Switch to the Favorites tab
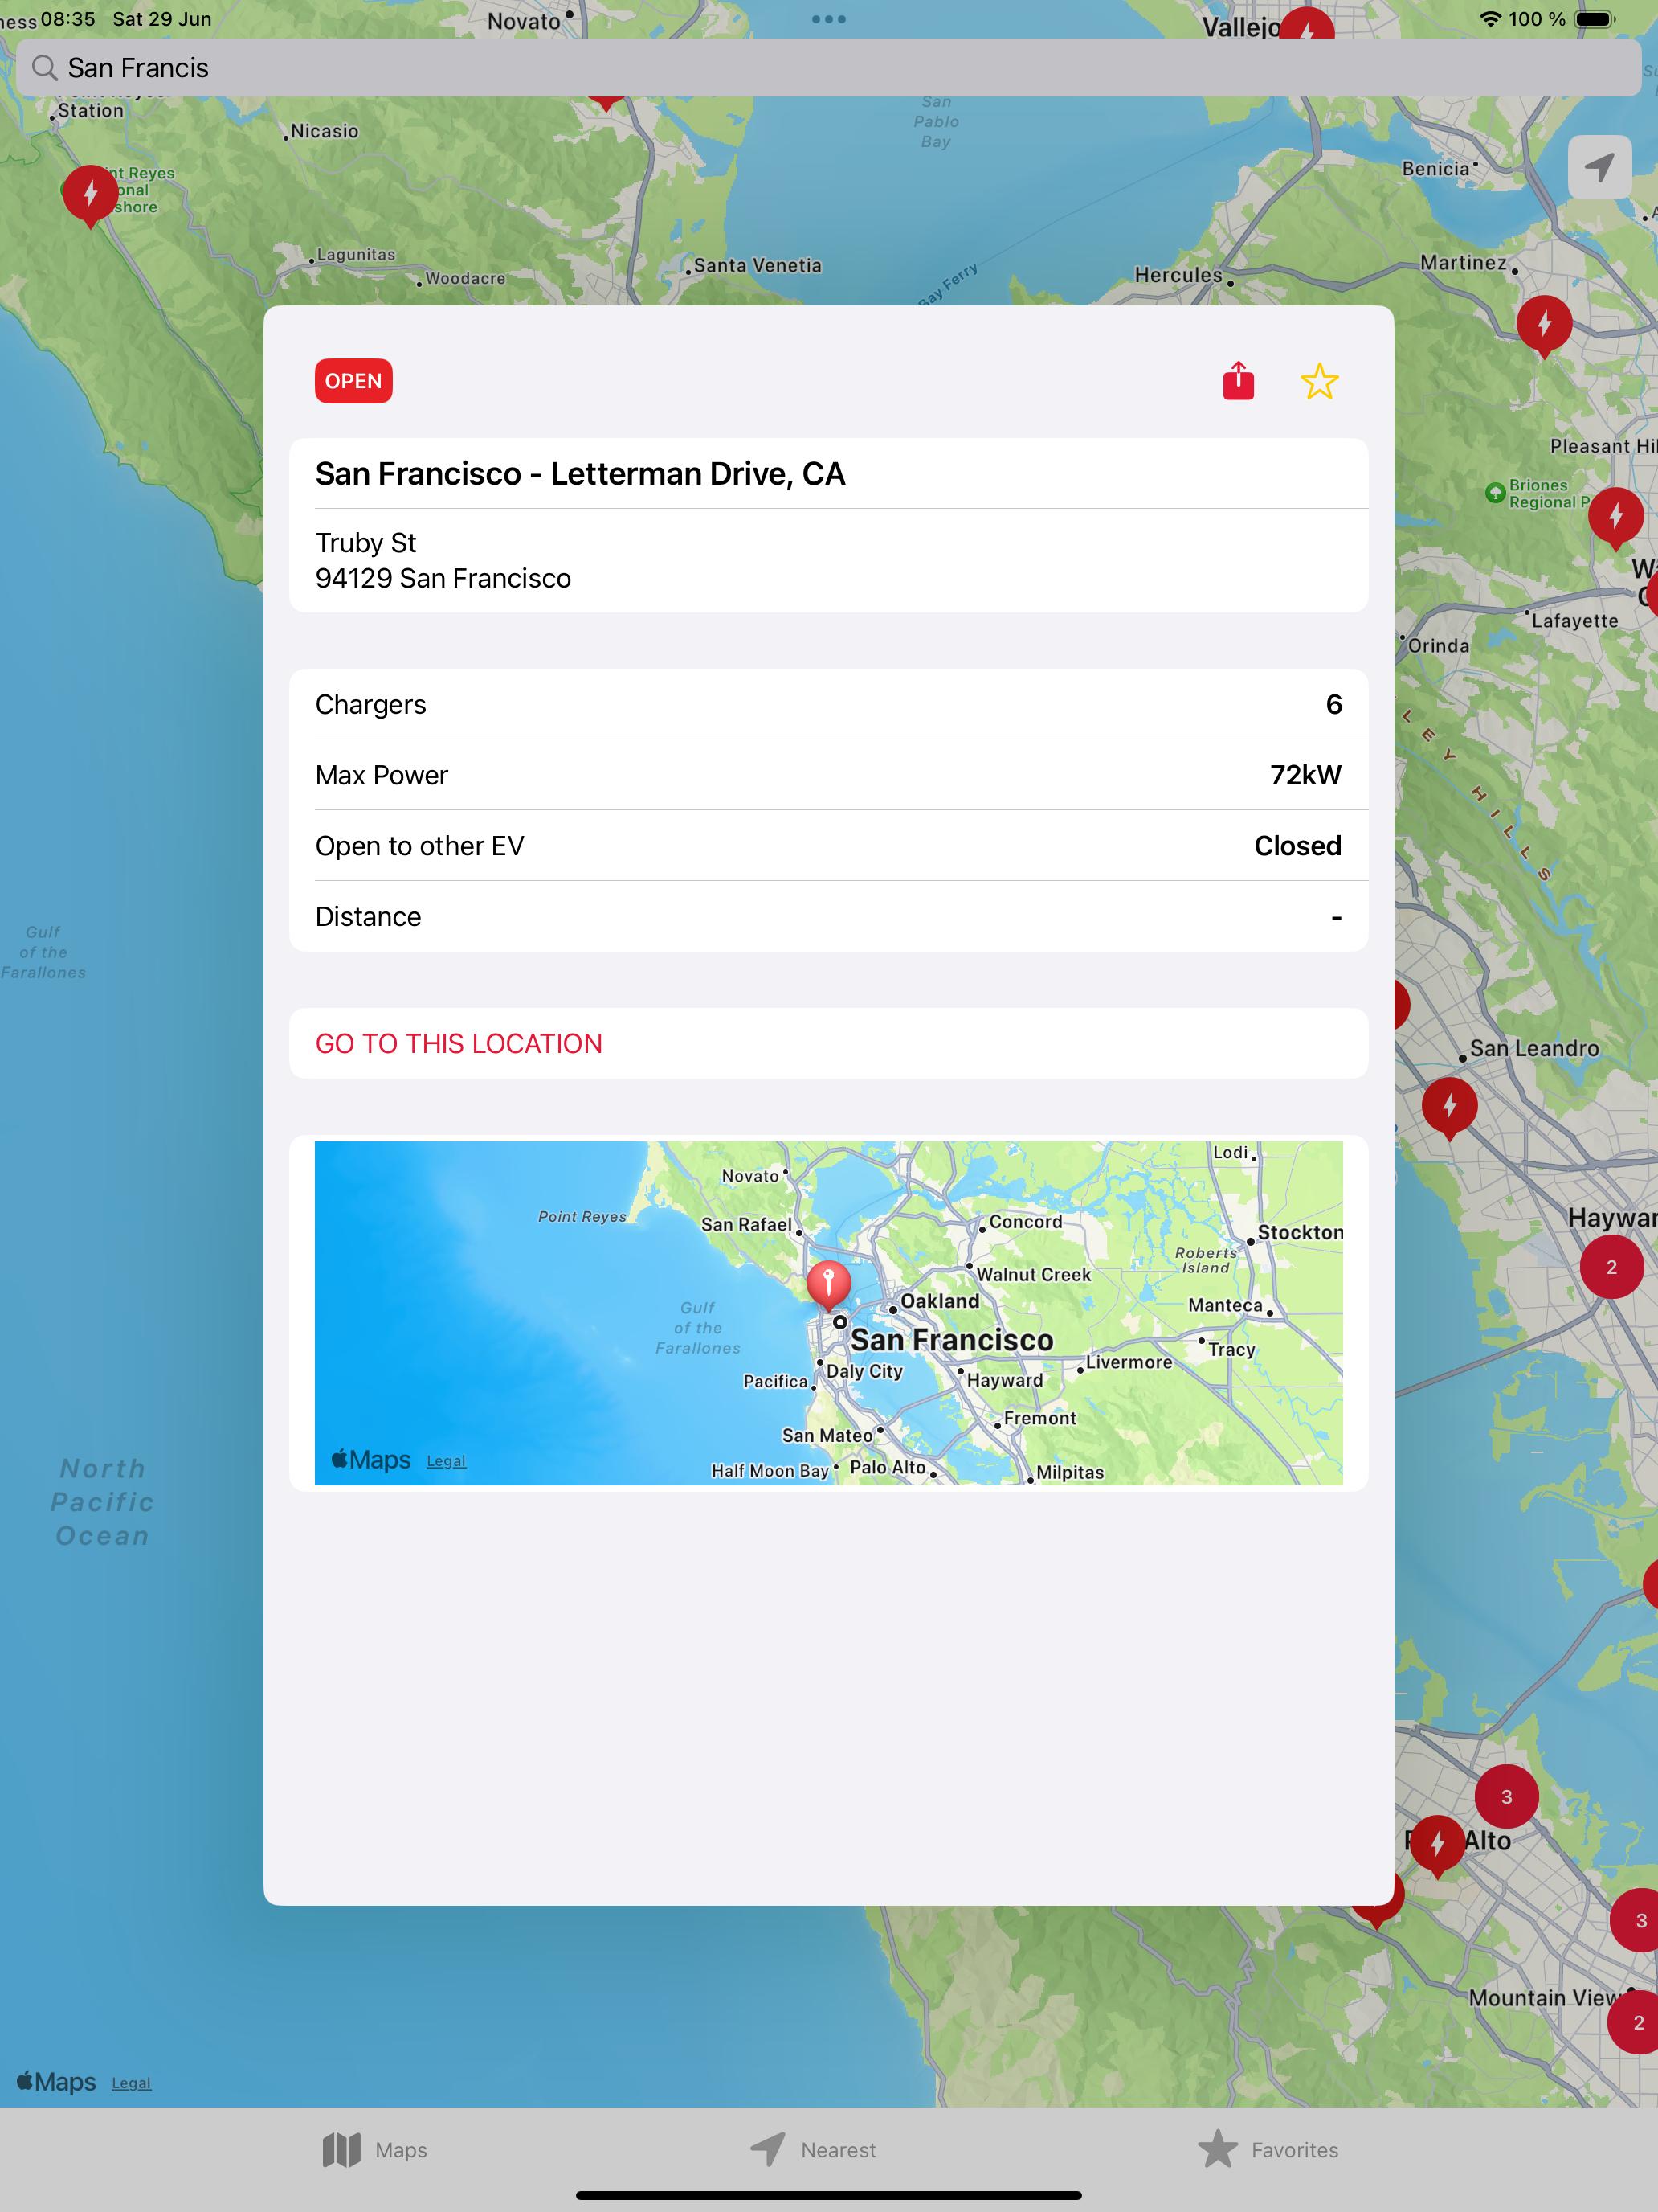The width and height of the screenshot is (1658, 2212). tap(1268, 2150)
